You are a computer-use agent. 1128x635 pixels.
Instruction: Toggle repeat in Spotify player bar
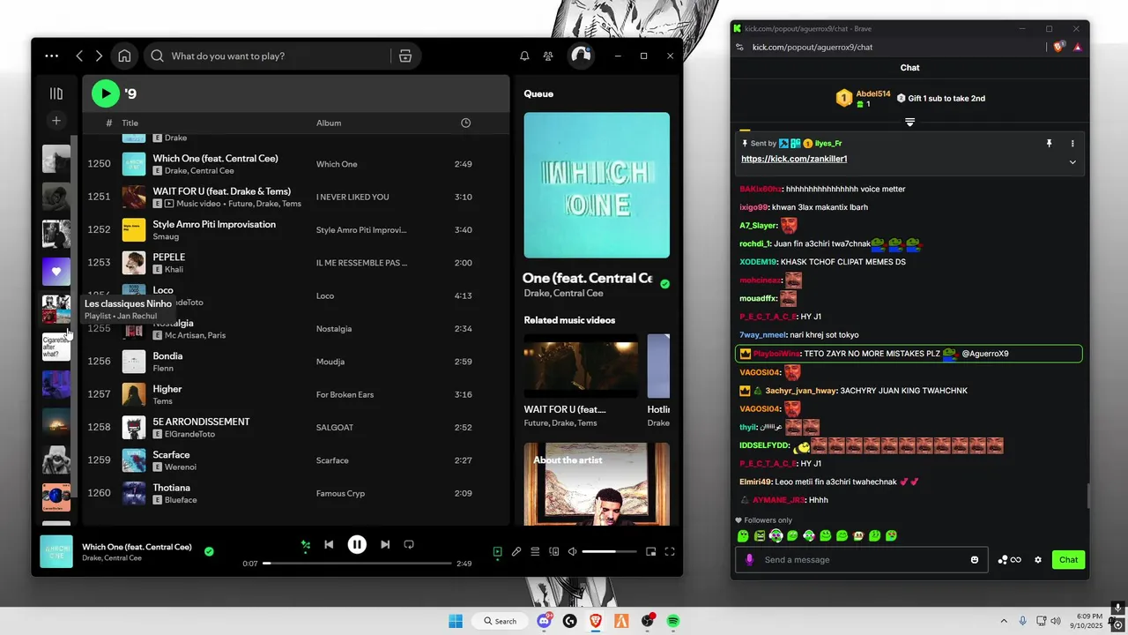pyautogui.click(x=409, y=545)
